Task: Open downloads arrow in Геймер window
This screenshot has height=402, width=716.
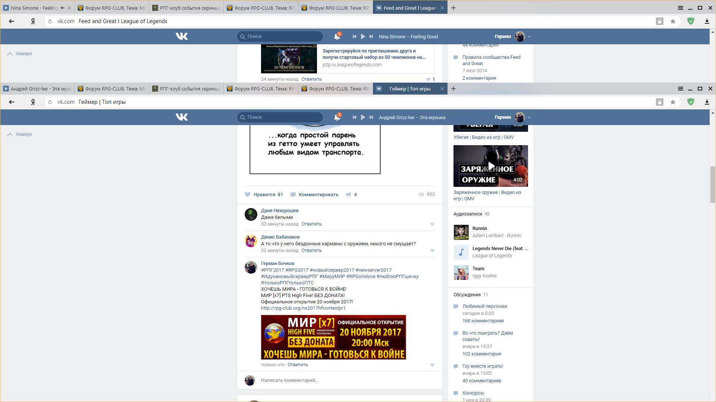Action: pyautogui.click(x=707, y=102)
